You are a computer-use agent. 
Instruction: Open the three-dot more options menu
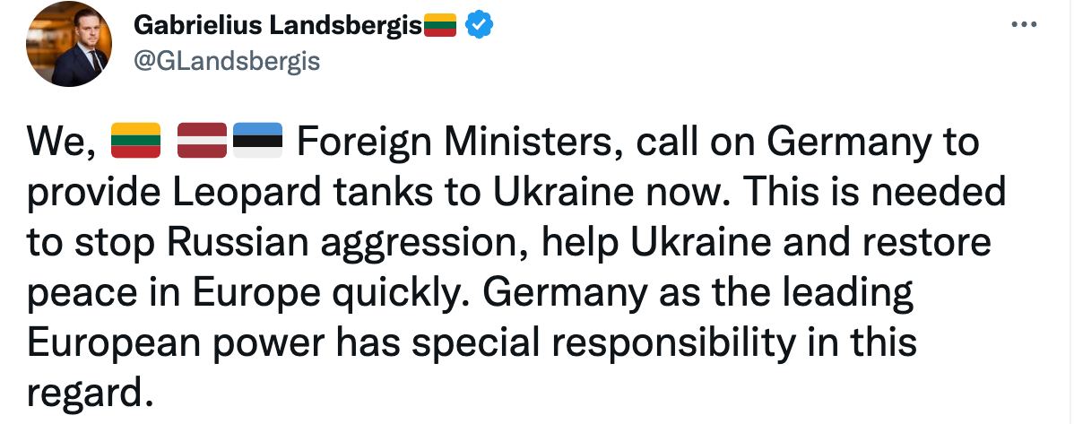(x=1024, y=25)
